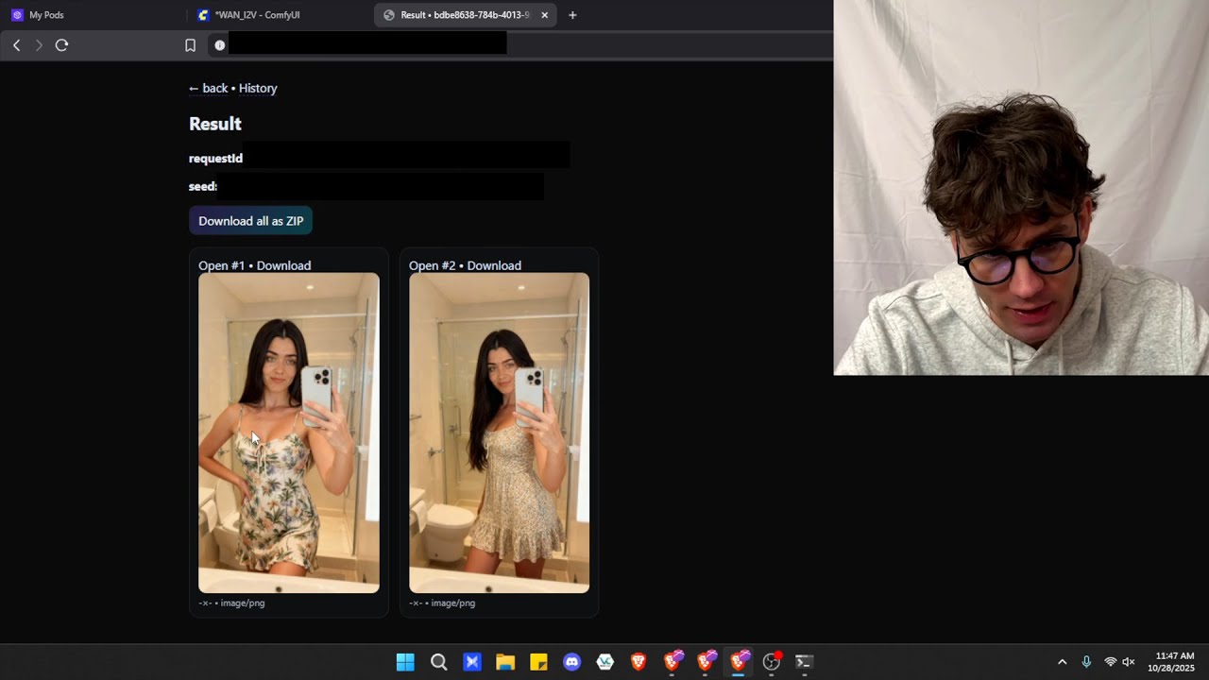Open Discord from the taskbar
Image resolution: width=1209 pixels, height=680 pixels.
coord(571,662)
